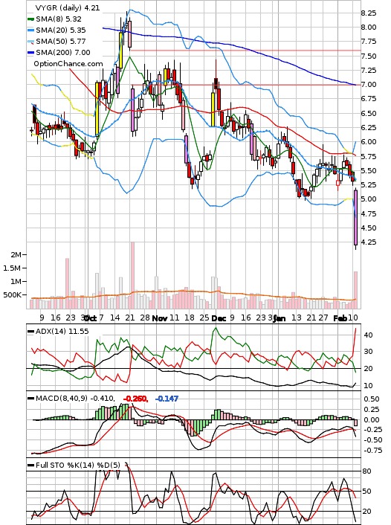
Task: Click the SMA(50) light blue legend swatch
Action: (x=30, y=42)
